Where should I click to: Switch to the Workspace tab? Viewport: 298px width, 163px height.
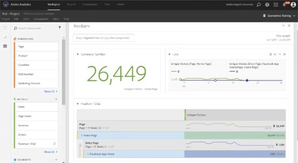pos(54,4)
